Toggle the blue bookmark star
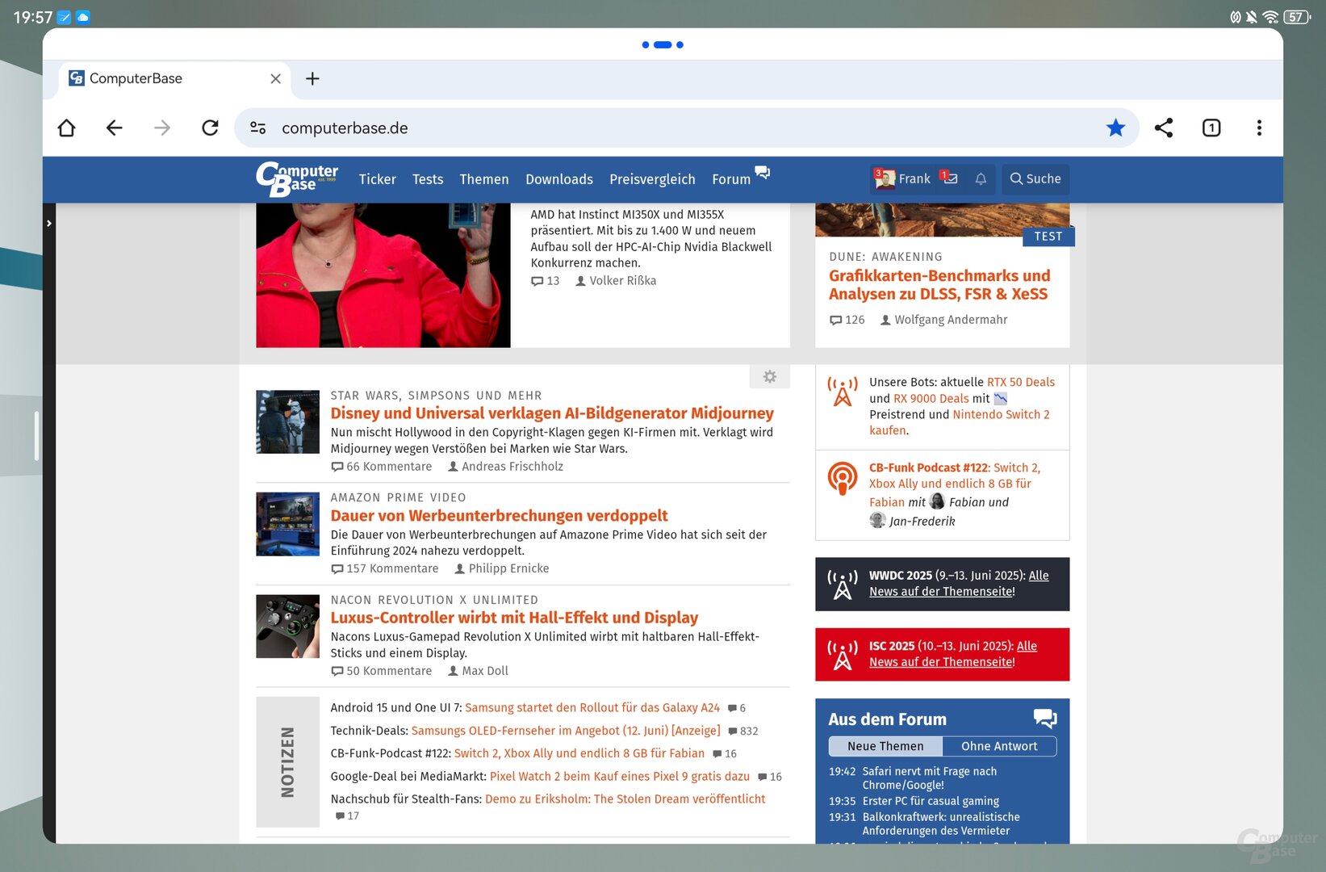This screenshot has width=1326, height=872. click(1115, 128)
